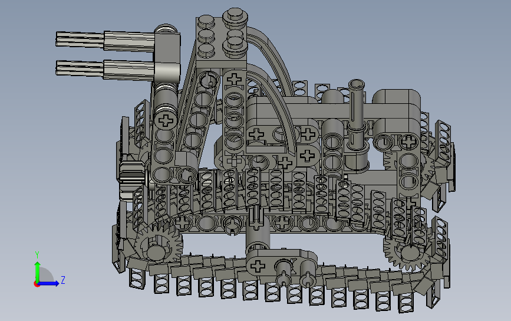Select the lower gun barrel of the model

(105, 70)
